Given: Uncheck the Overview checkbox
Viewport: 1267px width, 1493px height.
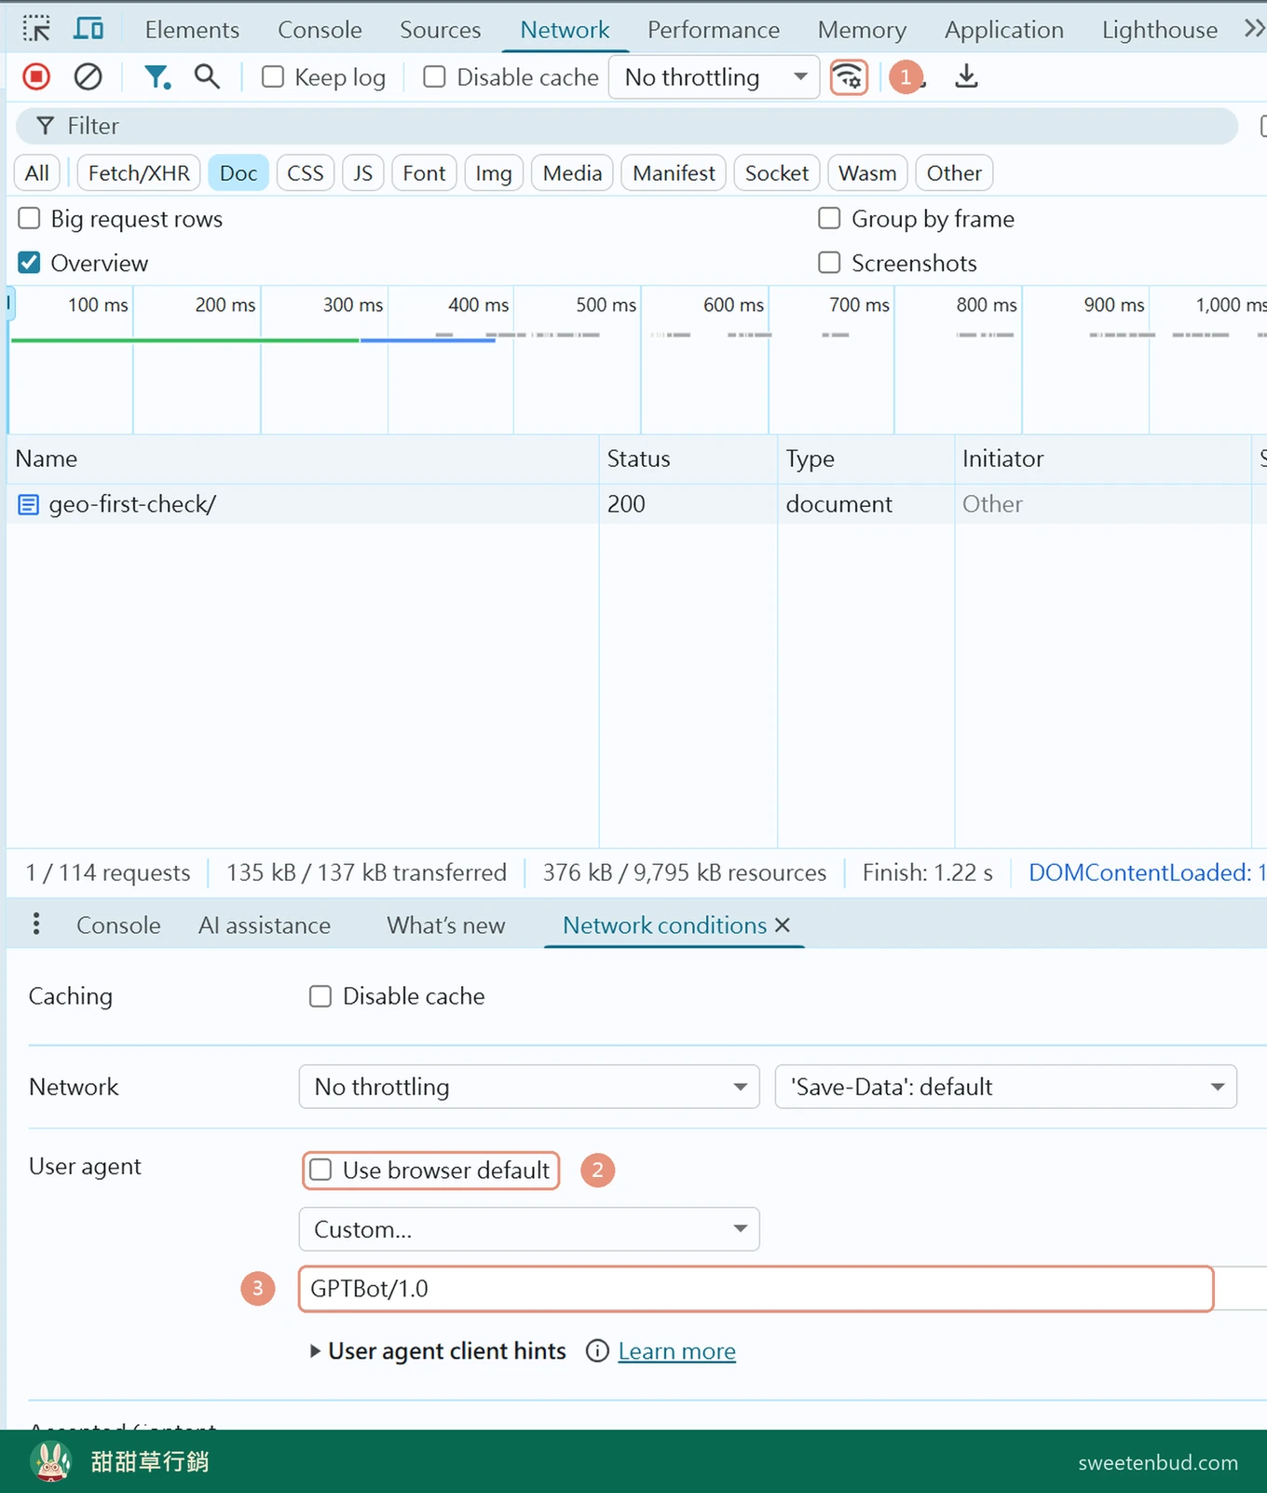Looking at the screenshot, I should point(30,263).
